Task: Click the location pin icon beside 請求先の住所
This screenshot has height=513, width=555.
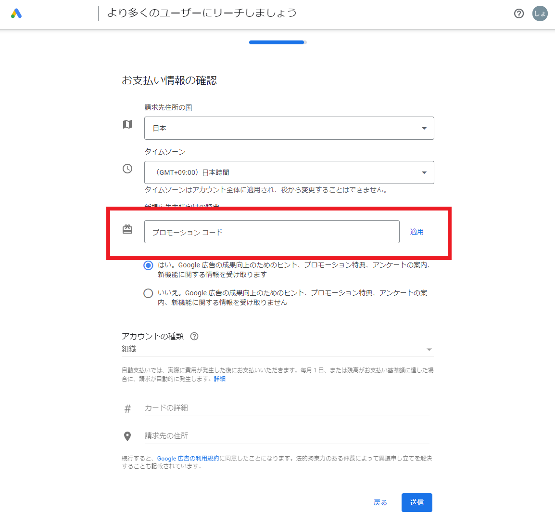Action: coord(127,436)
